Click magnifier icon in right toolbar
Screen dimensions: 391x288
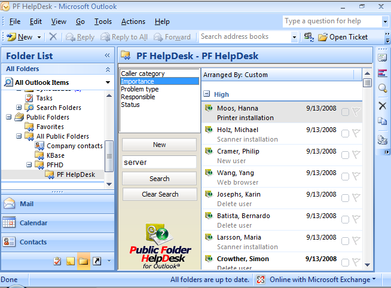tap(383, 88)
